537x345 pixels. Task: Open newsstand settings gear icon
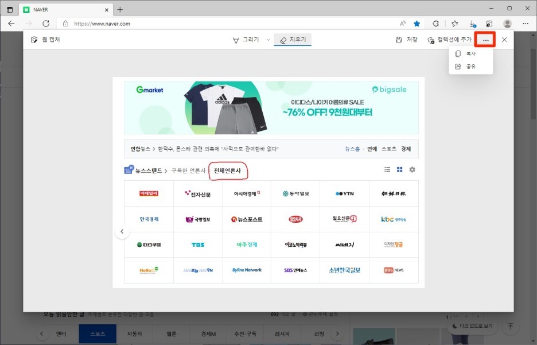point(413,169)
